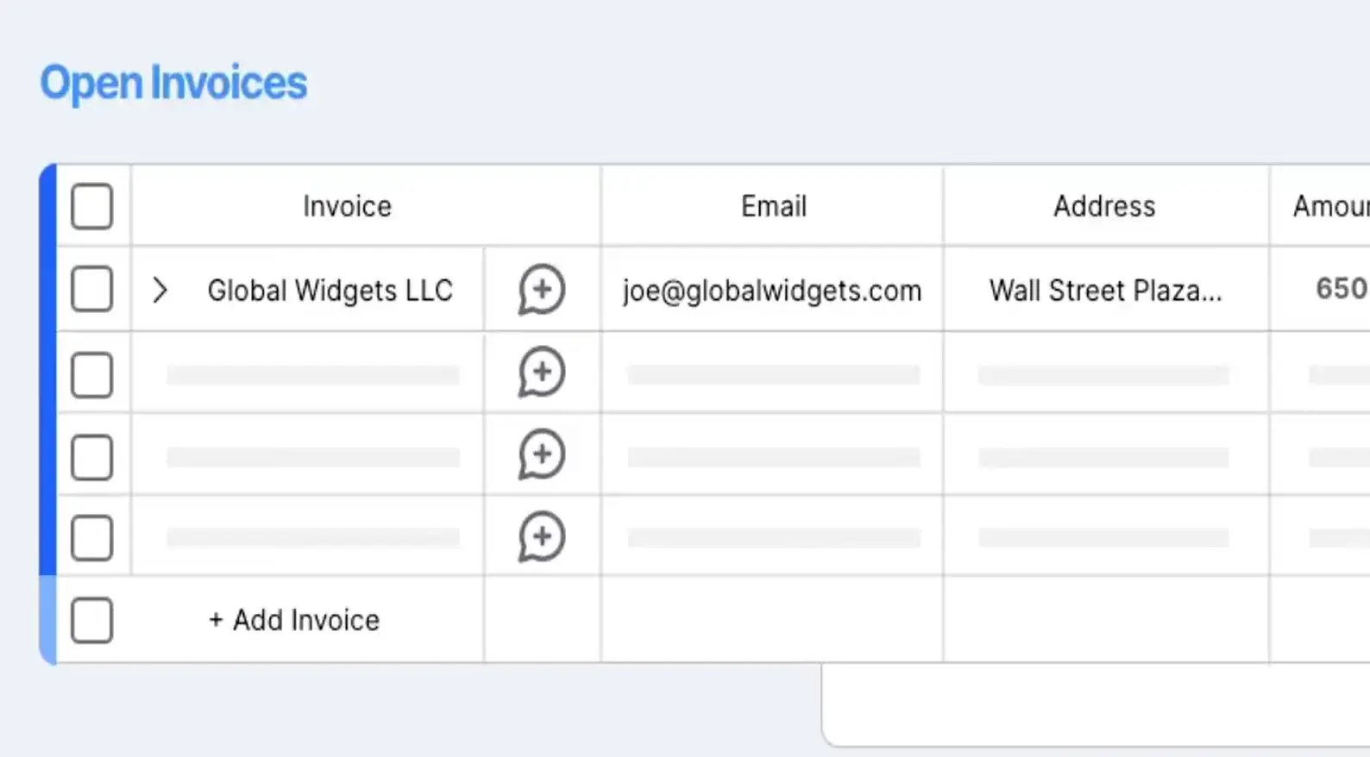Tick the select-all checkbox in header
Screen dimensions: 1370x757
91,206
